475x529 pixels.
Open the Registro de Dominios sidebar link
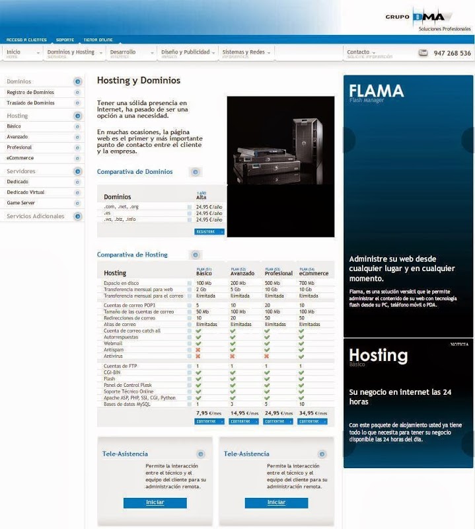point(30,92)
